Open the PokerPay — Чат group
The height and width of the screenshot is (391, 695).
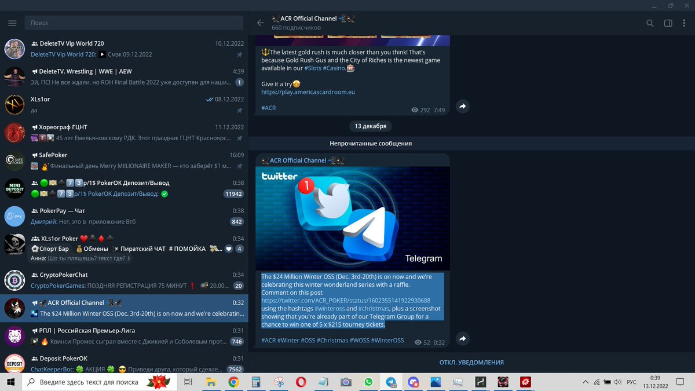click(x=124, y=216)
